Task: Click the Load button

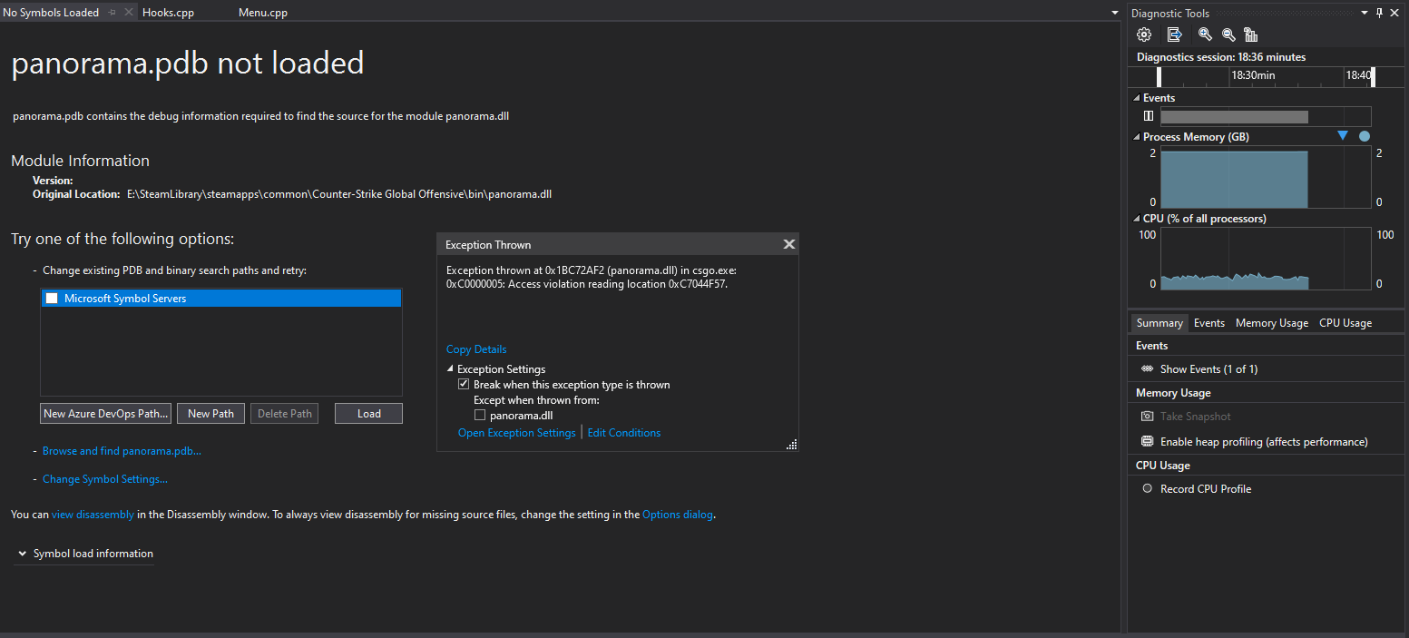Action: tap(368, 414)
